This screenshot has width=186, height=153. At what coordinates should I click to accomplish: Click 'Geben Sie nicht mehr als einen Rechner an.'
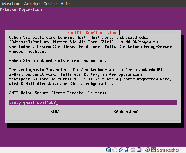pyautogui.click(x=58, y=61)
